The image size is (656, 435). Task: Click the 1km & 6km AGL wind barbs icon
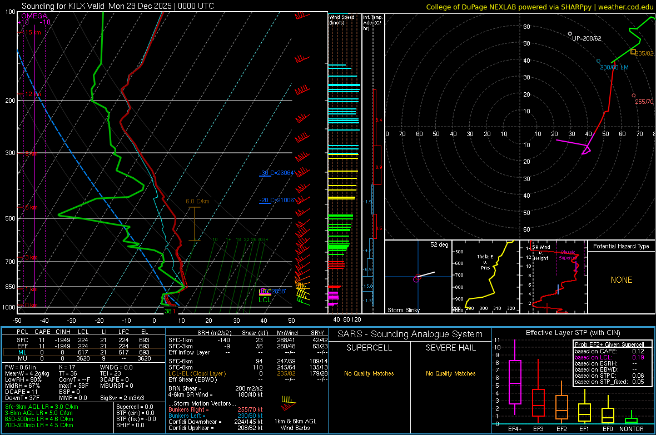(289, 403)
